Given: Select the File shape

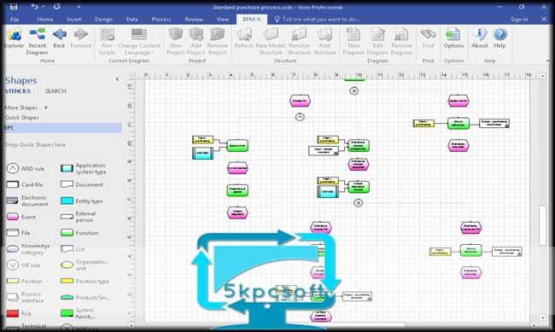Looking at the screenshot, I should 19,232.
